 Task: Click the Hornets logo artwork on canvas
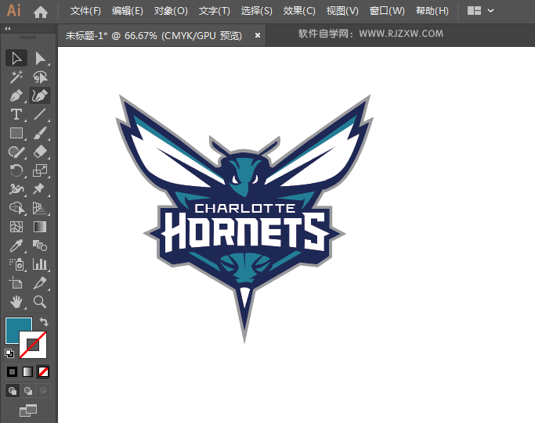pos(244,218)
